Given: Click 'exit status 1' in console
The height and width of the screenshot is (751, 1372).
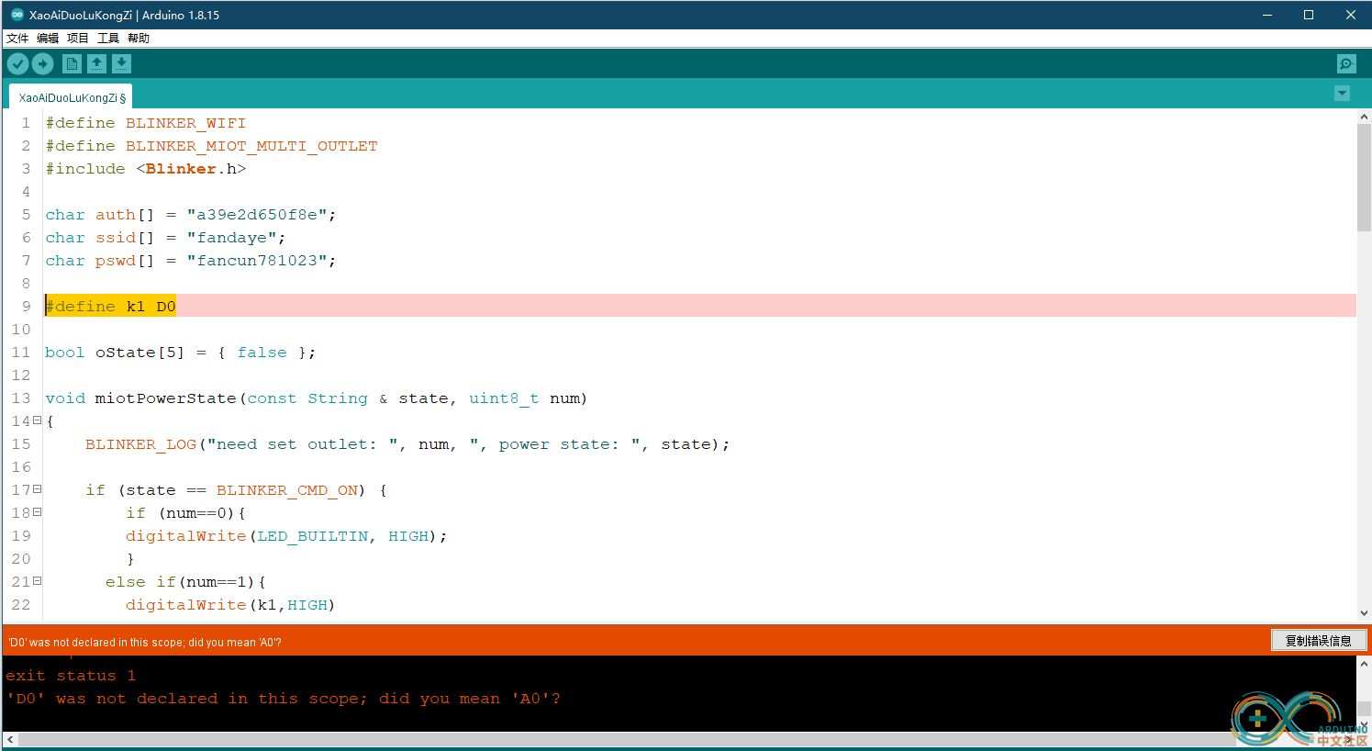Looking at the screenshot, I should pyautogui.click(x=71, y=676).
